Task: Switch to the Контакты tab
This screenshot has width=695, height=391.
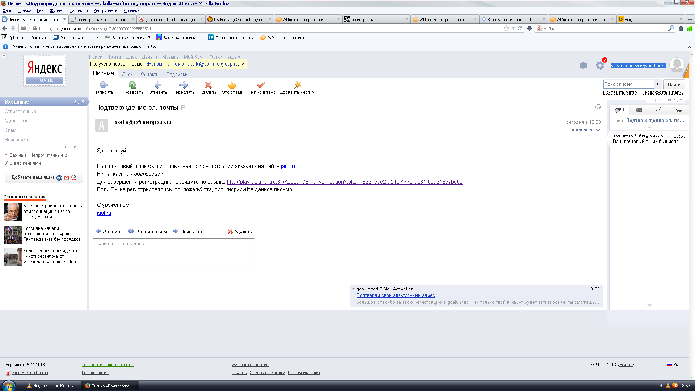Action: pyautogui.click(x=149, y=75)
